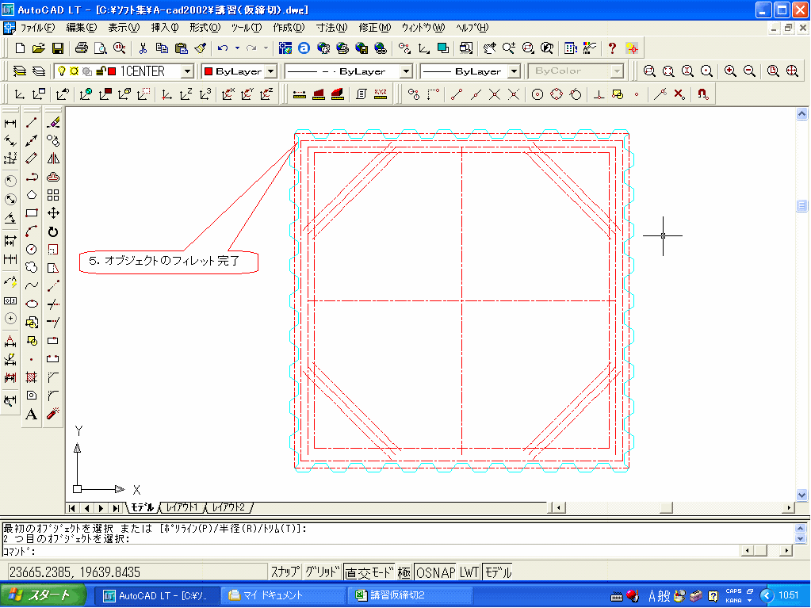This screenshot has width=811, height=608.
Task: Switch to the レイアウト2 tab
Action: [228, 507]
